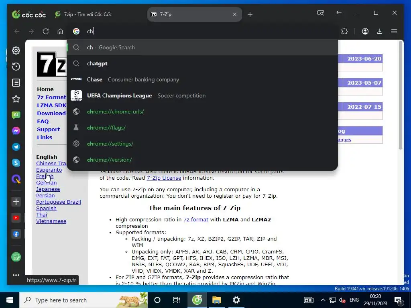Select the UEFA Champions League suggestion
Image resolution: width=411 pixels, height=308 pixels.
click(x=202, y=95)
